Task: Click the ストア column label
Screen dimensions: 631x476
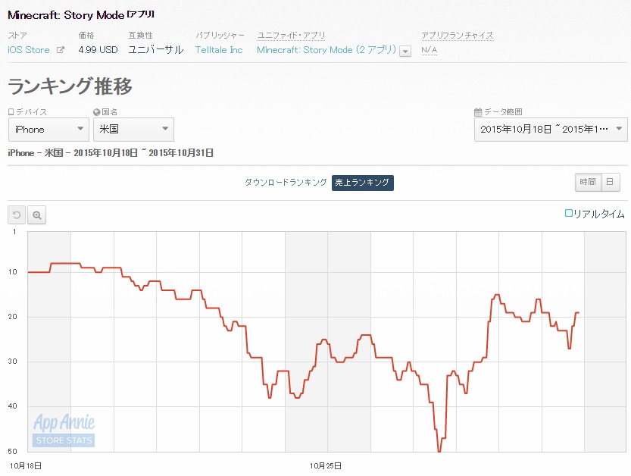Action: click(x=17, y=36)
